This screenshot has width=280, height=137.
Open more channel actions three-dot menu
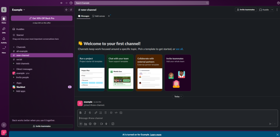[277, 10]
